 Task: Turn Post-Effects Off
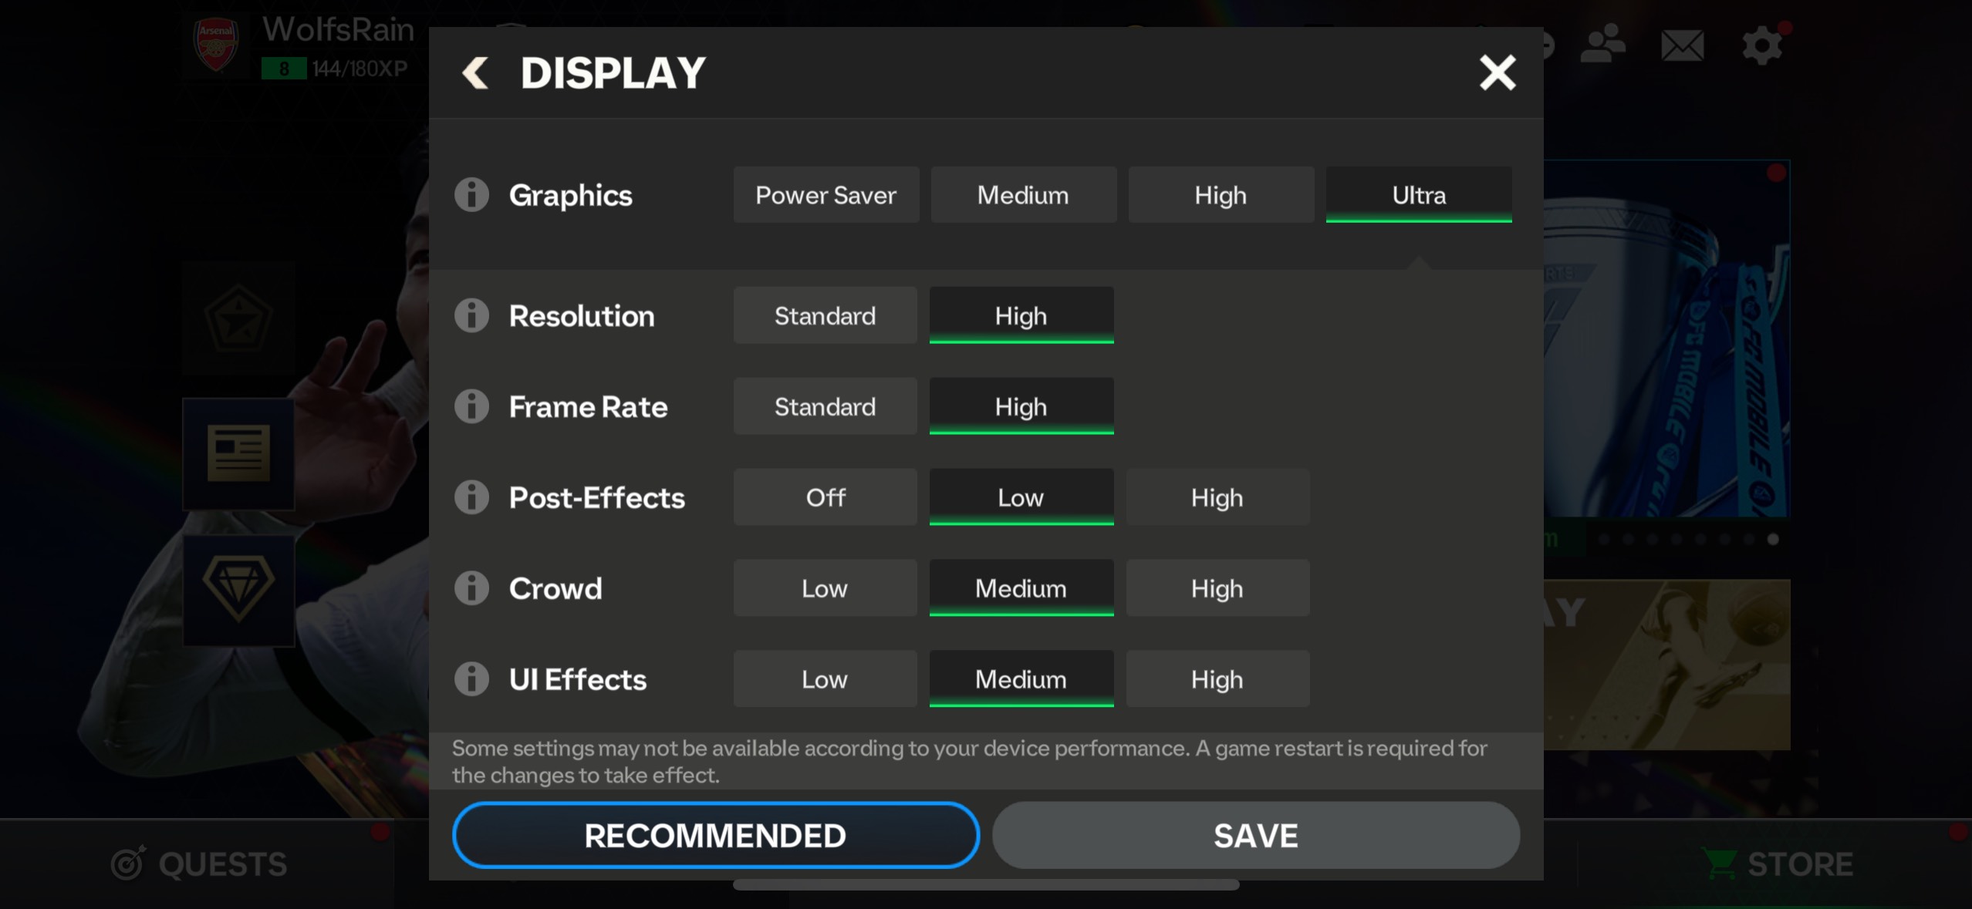click(x=825, y=497)
